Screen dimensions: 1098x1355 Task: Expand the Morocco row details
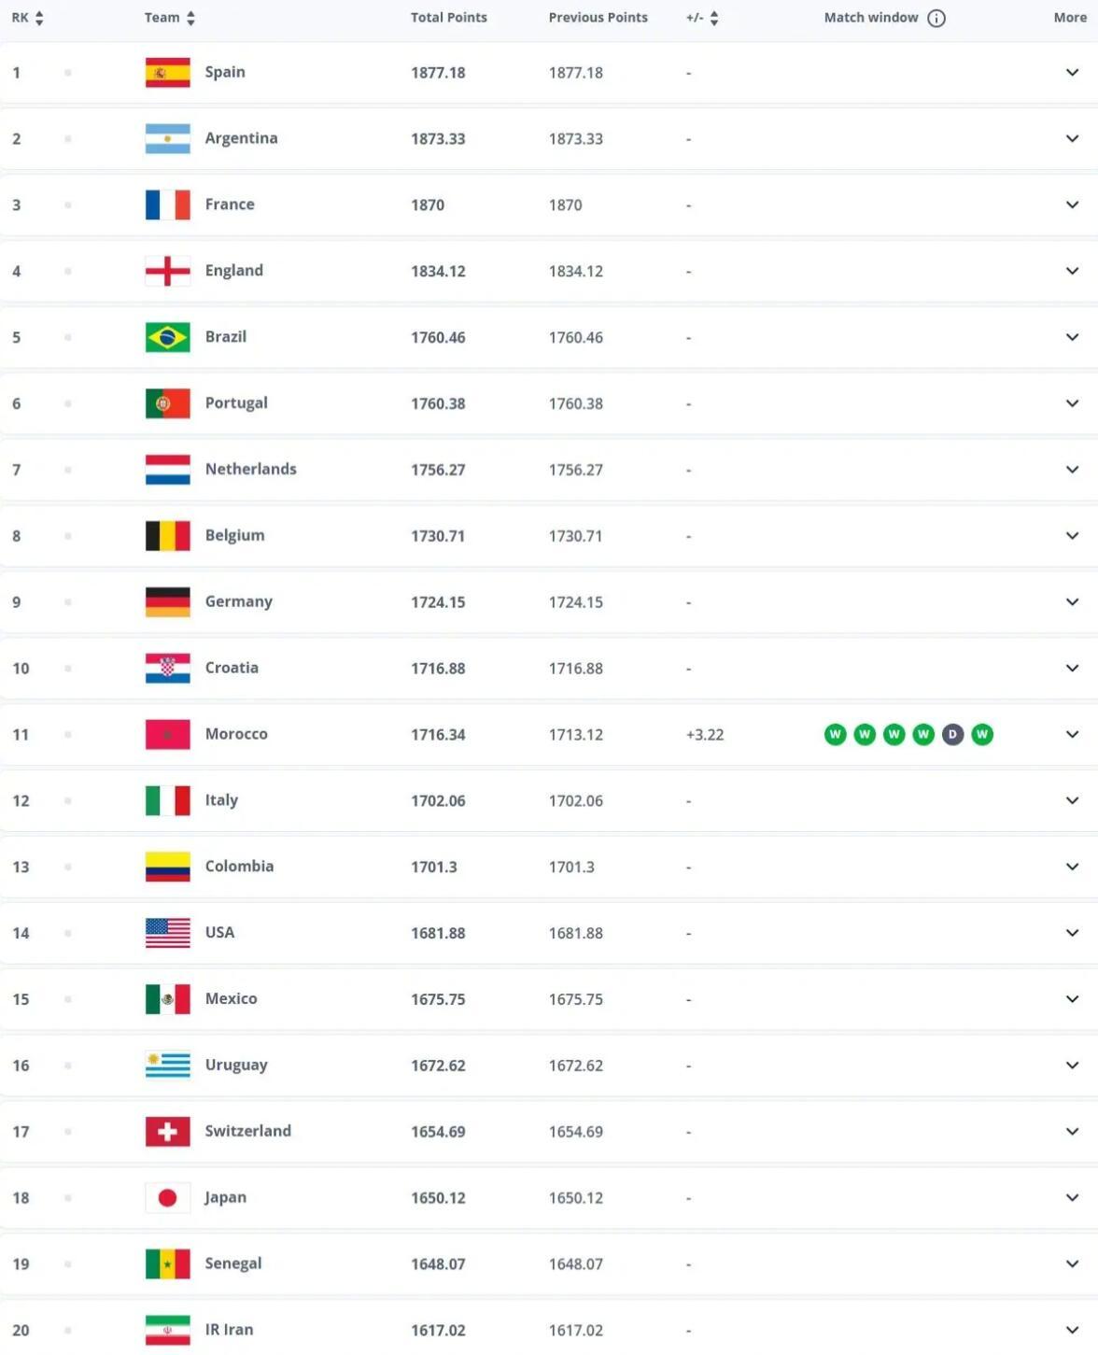click(x=1072, y=734)
